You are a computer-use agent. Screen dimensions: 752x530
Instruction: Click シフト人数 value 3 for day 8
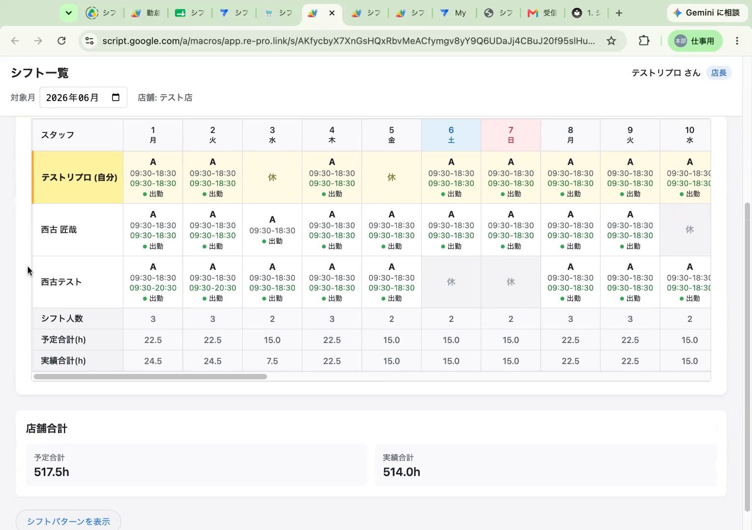[x=571, y=319]
